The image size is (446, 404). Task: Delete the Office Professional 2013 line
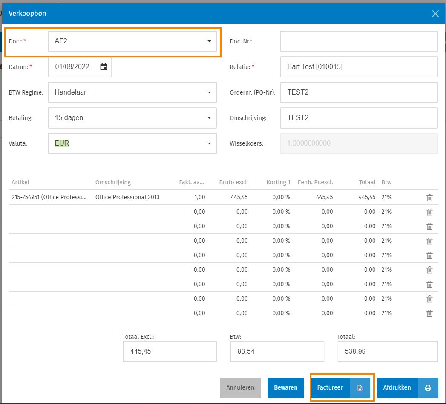429,197
